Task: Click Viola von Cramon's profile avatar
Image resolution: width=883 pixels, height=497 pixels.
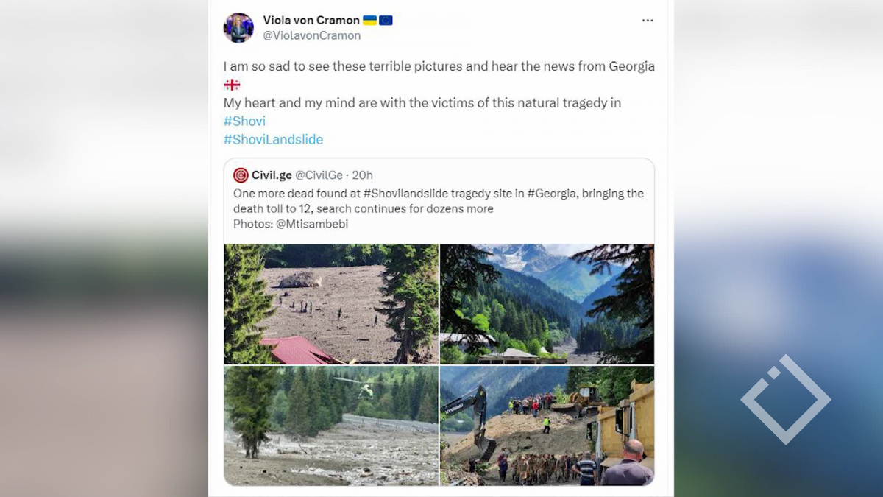Action: [x=238, y=28]
